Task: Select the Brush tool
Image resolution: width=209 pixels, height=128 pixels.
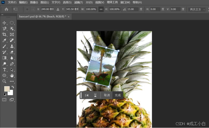Action: coord(4,46)
